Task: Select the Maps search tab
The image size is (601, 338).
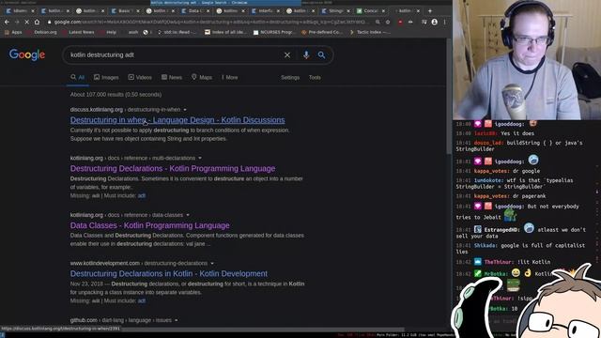Action: click(202, 77)
